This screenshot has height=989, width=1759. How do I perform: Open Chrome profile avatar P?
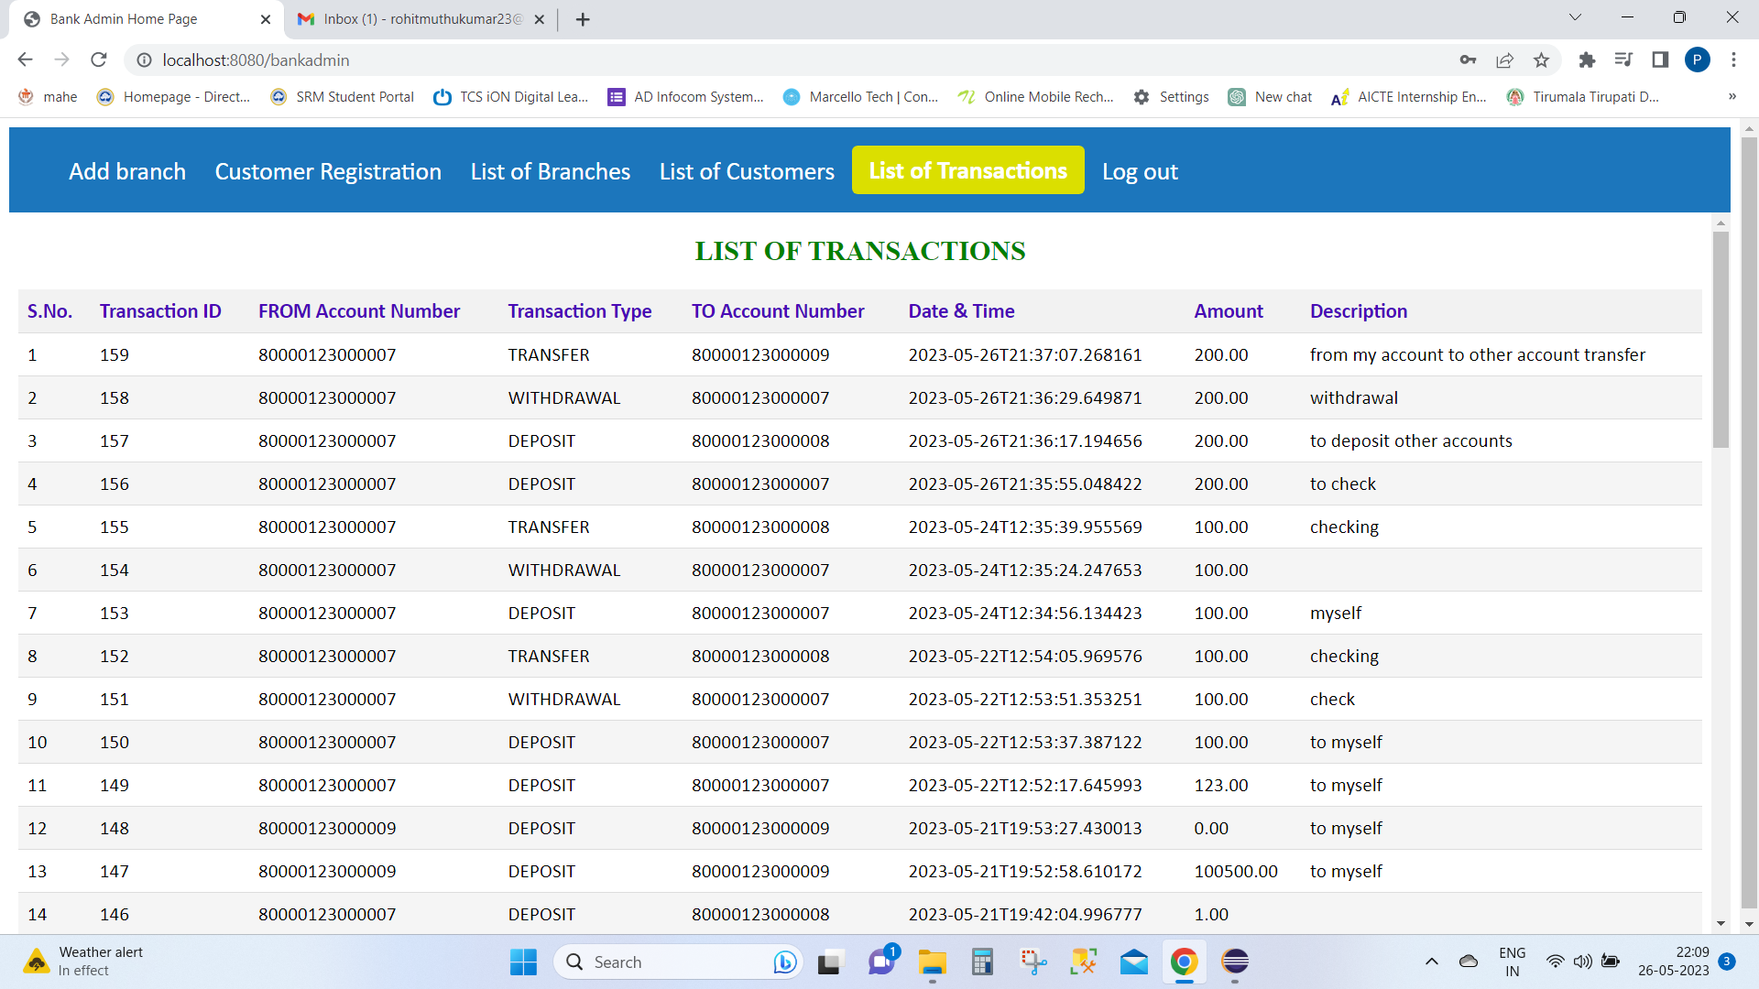point(1698,60)
